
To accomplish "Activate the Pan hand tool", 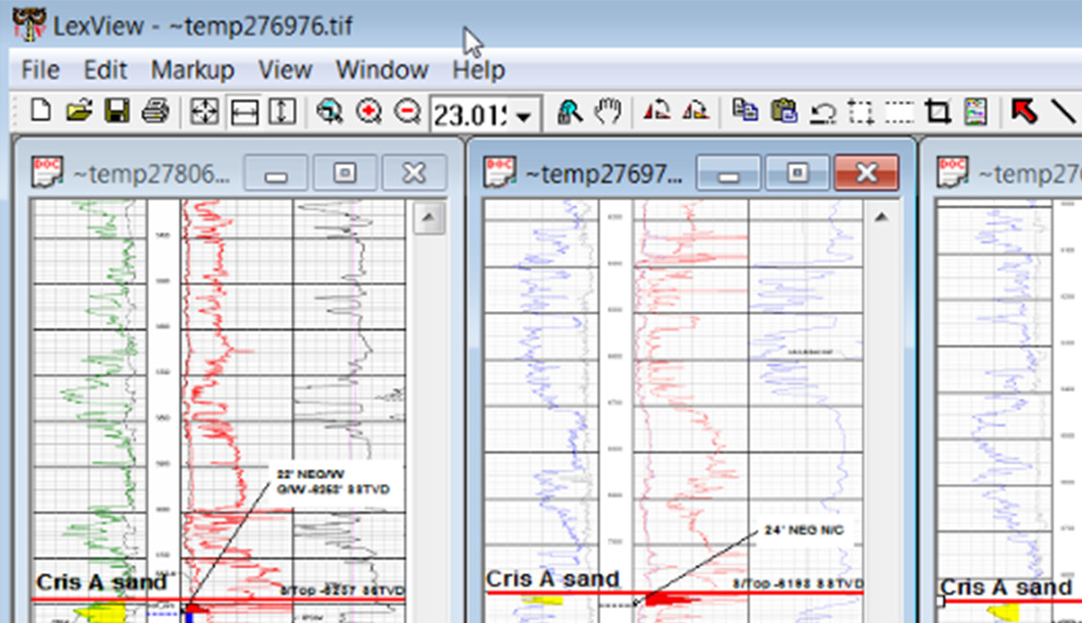I will click(607, 112).
